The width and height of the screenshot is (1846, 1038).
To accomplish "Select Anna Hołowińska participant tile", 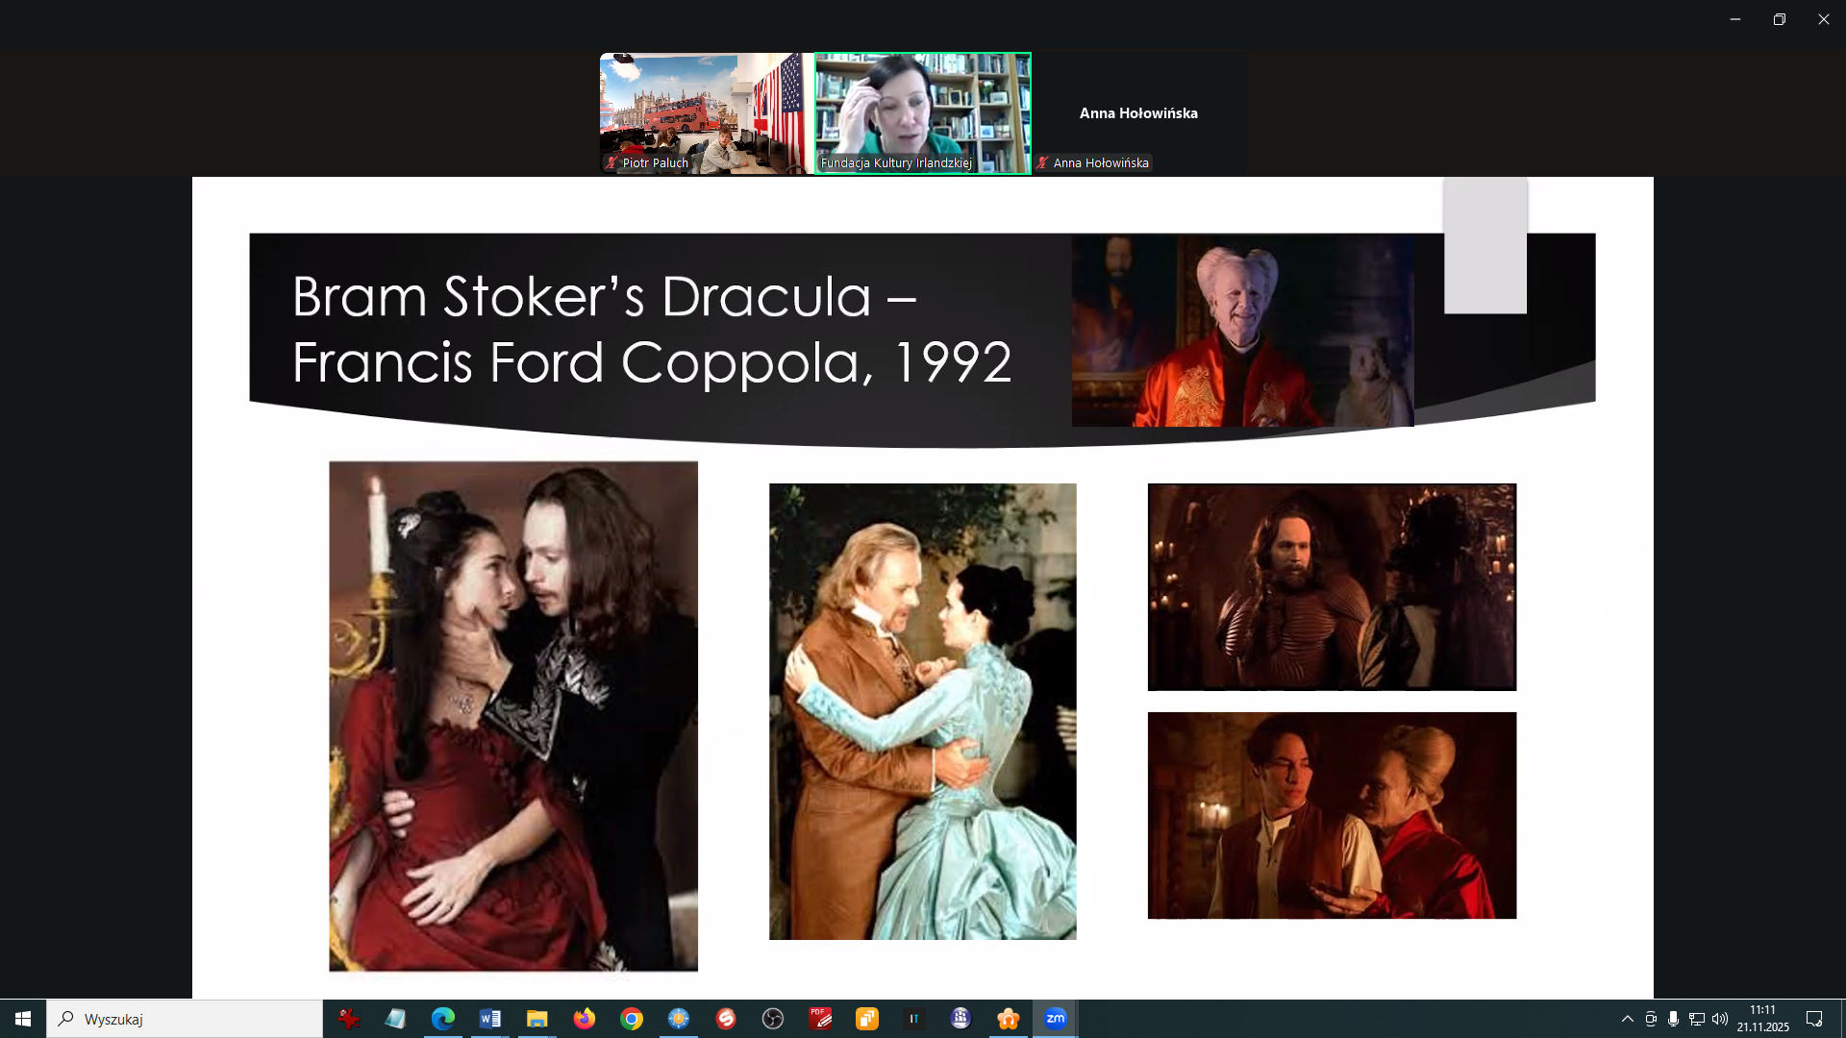I will coord(1138,113).
